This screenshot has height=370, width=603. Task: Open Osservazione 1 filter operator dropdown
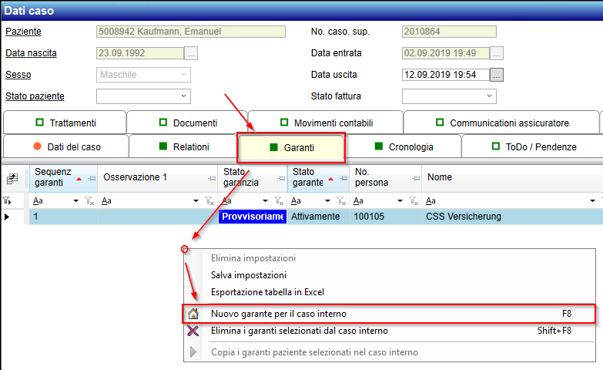coord(196,200)
